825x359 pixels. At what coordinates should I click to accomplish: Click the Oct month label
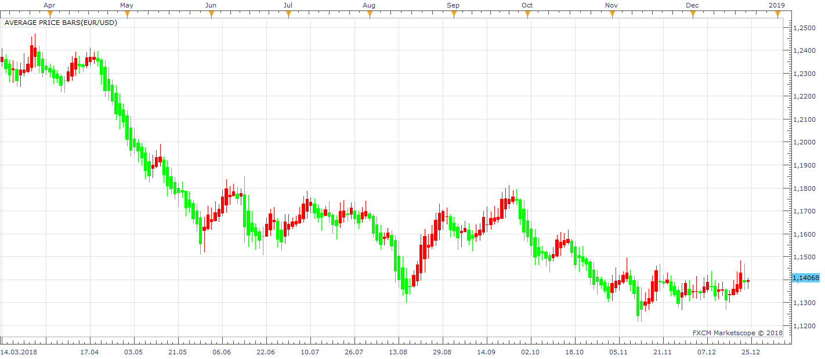[527, 5]
